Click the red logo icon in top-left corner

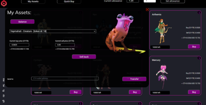[4, 3]
